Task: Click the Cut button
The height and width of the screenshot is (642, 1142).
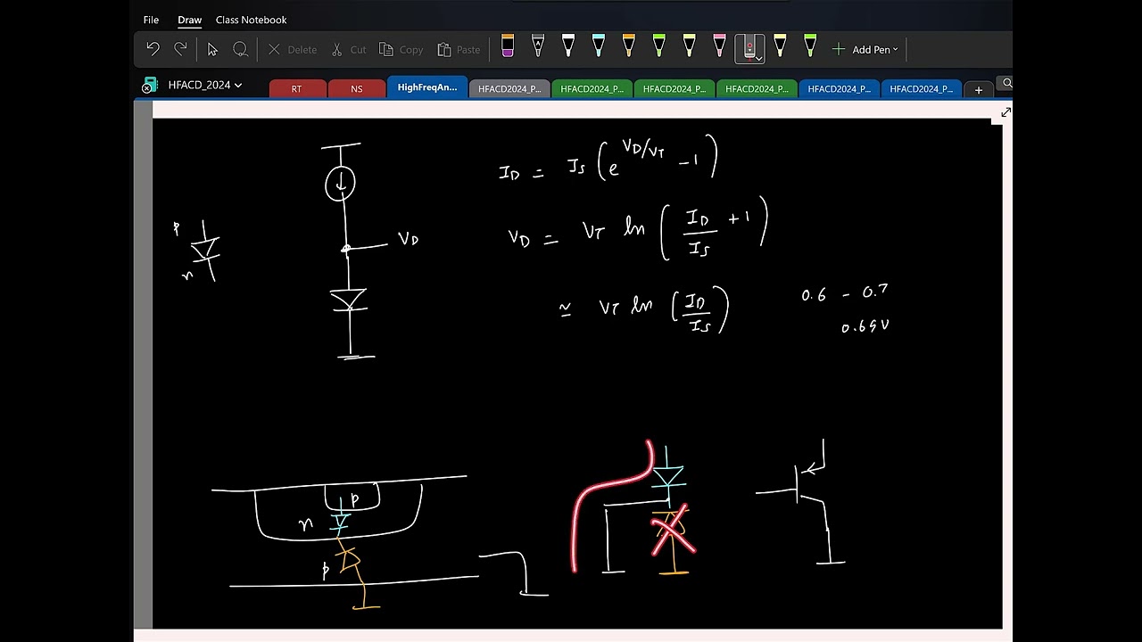Action: [x=349, y=50]
